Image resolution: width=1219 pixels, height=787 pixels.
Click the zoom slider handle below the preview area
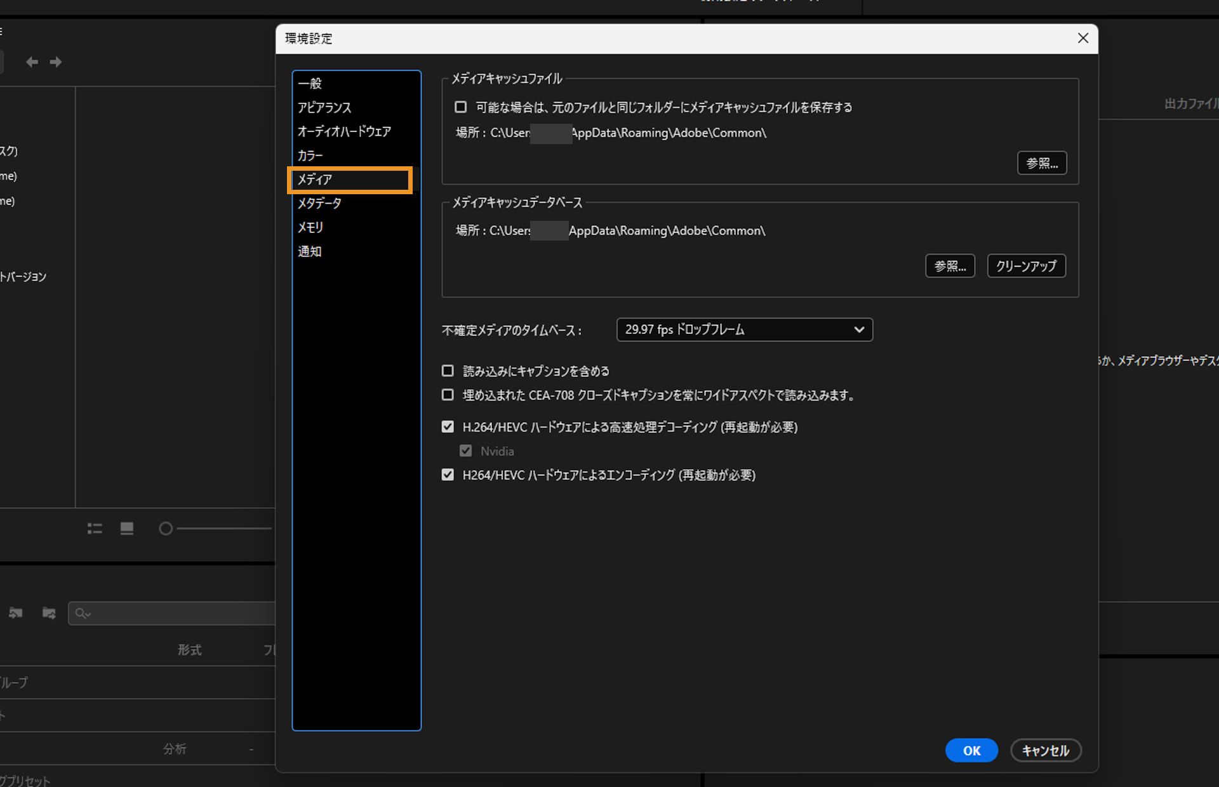166,528
